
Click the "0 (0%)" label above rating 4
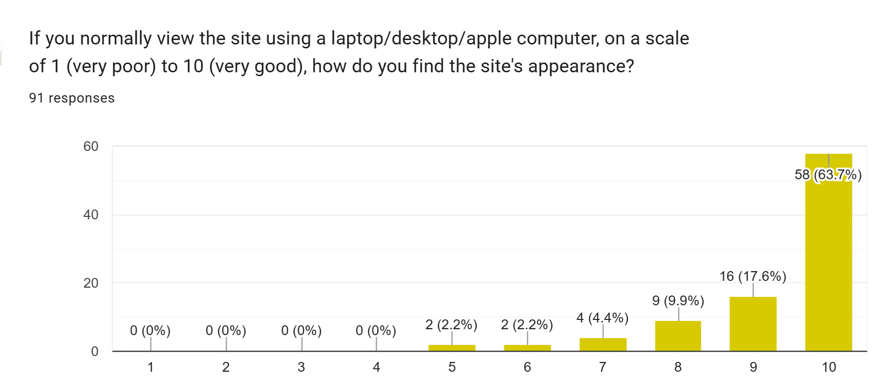coord(376,331)
